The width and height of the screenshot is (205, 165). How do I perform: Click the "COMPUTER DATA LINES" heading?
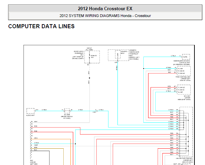pos(41,26)
